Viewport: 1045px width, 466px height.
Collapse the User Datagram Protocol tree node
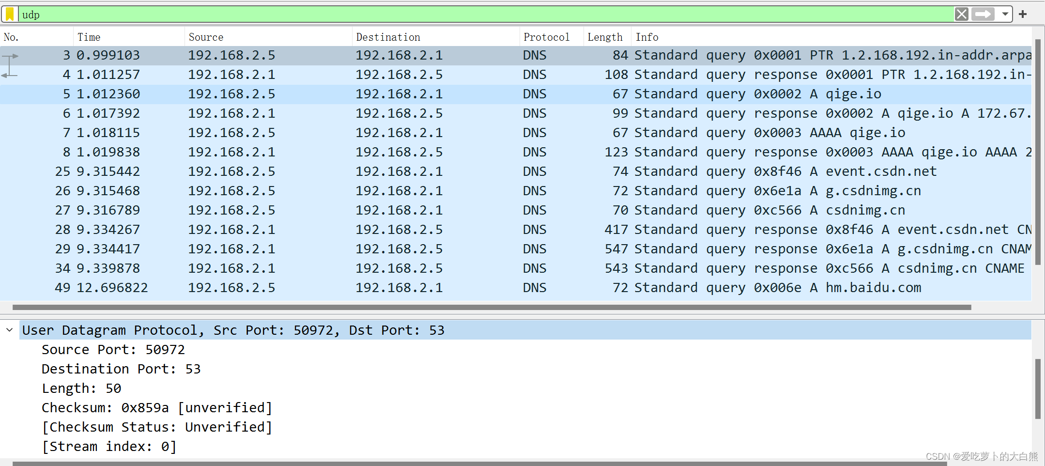pos(10,330)
